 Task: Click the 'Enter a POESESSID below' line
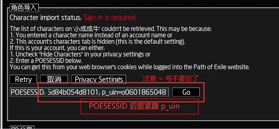tap(46, 61)
